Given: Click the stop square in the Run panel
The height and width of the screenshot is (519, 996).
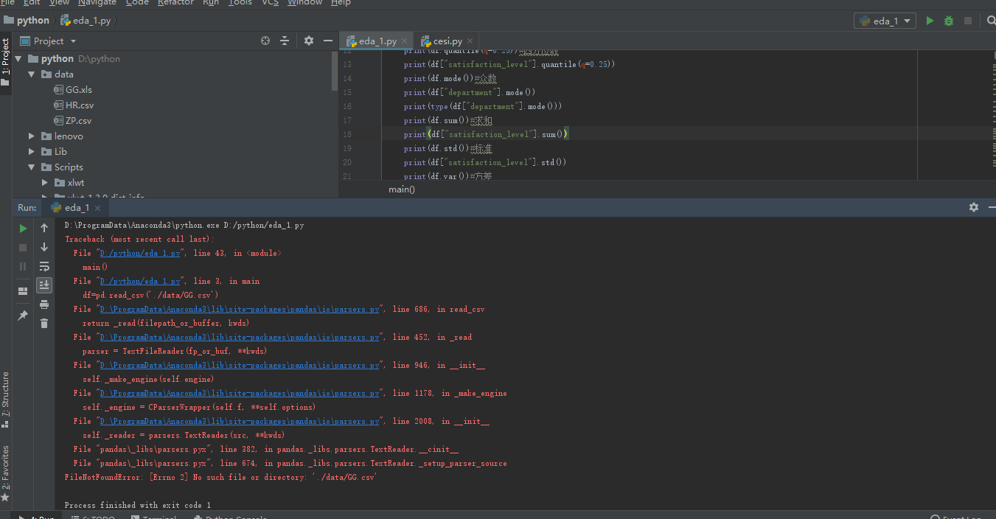Looking at the screenshot, I should pos(23,248).
